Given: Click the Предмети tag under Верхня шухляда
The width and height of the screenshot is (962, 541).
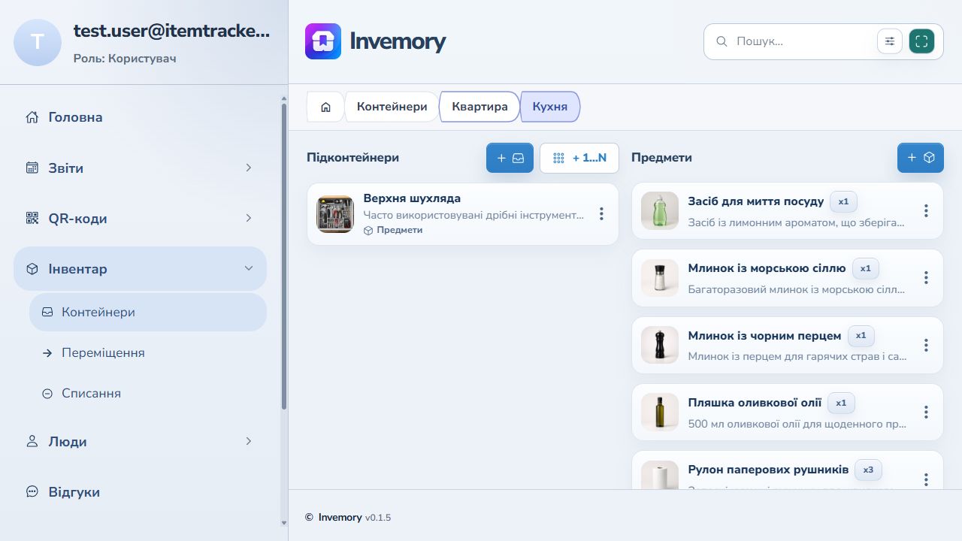Looking at the screenshot, I should tap(393, 230).
